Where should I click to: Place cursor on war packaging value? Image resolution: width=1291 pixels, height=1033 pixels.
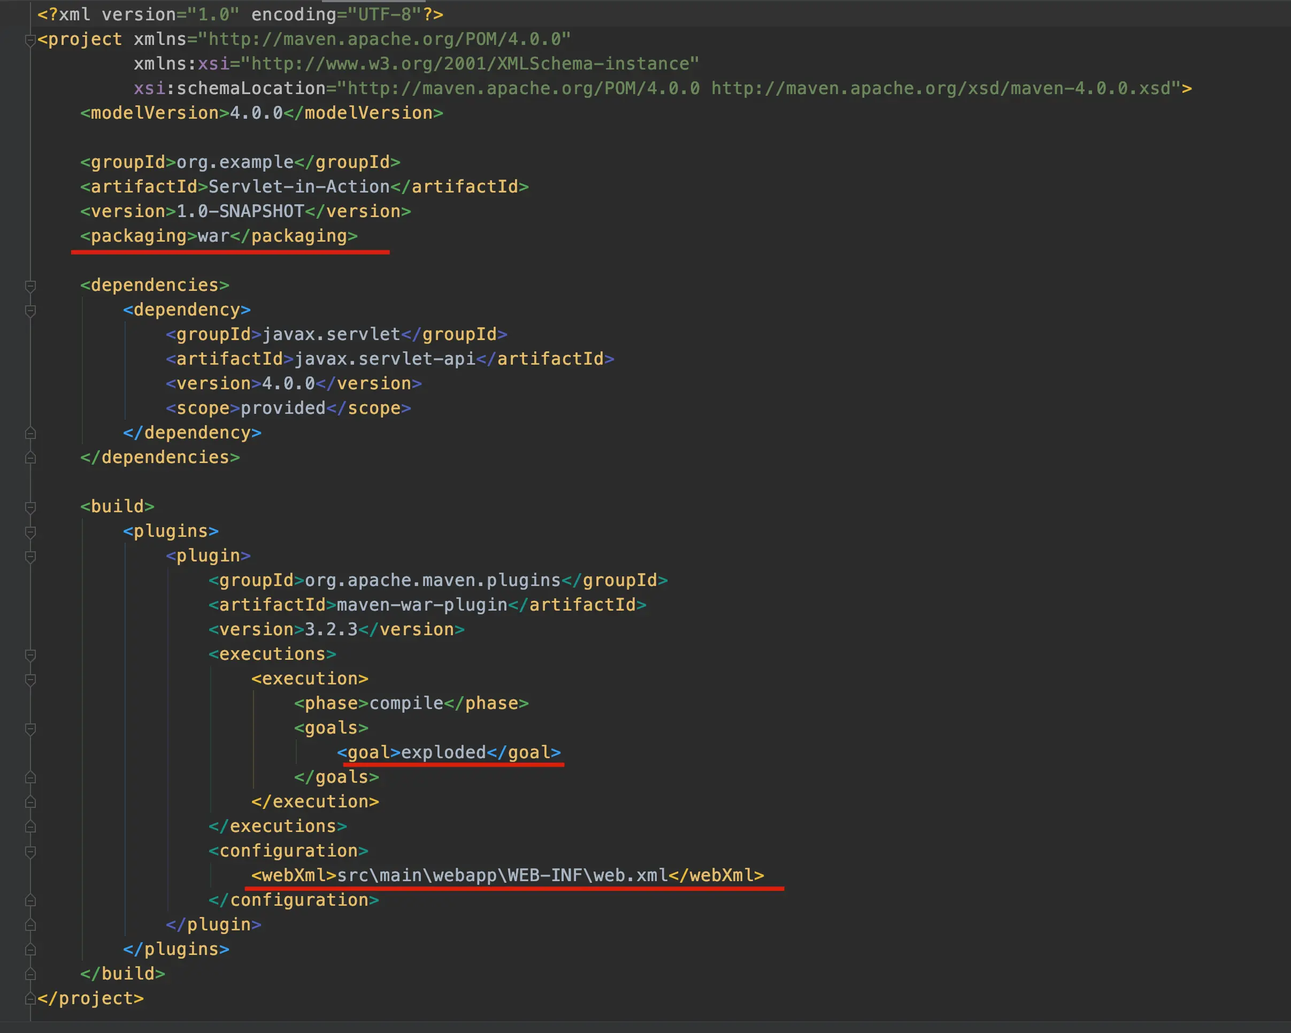coord(213,236)
